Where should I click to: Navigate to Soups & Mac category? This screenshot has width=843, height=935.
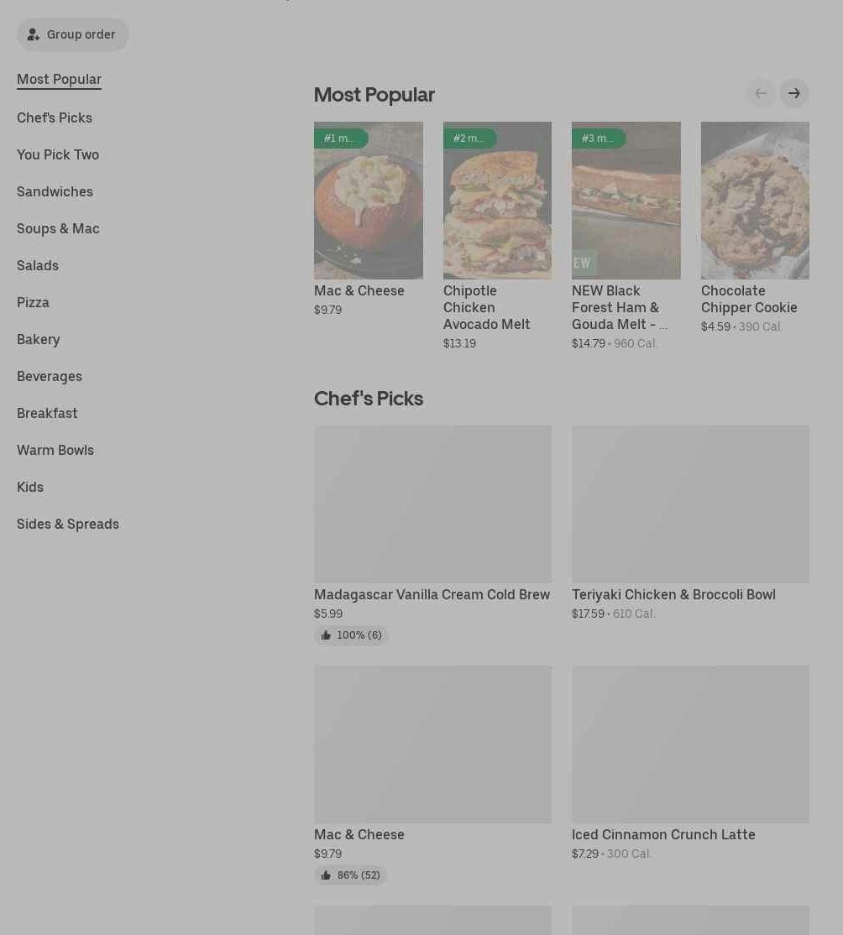coord(58,228)
